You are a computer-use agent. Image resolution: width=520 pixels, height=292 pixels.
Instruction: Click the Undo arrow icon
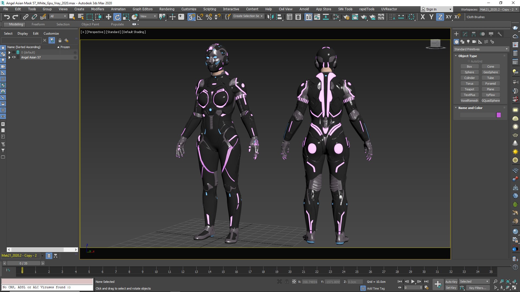coord(7,17)
